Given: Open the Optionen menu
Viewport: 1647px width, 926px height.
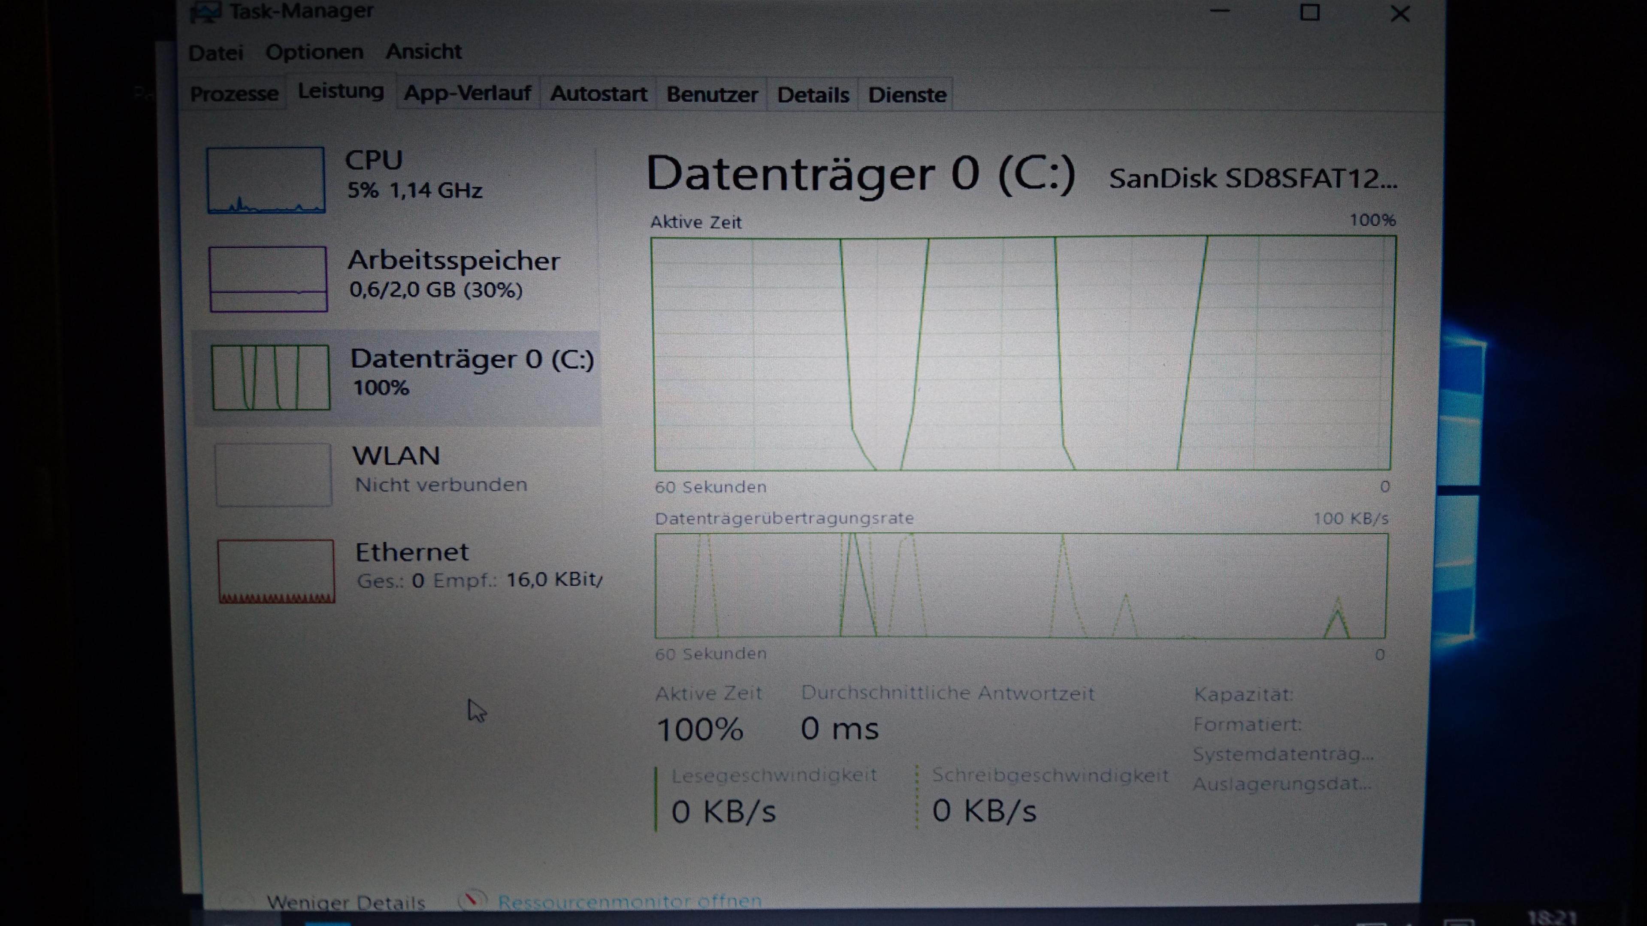Looking at the screenshot, I should pos(314,52).
